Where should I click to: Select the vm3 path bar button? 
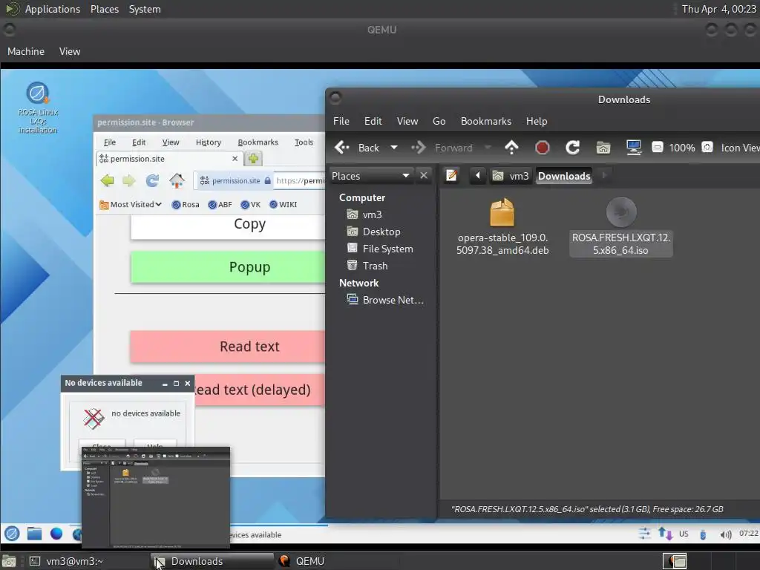[511, 176]
